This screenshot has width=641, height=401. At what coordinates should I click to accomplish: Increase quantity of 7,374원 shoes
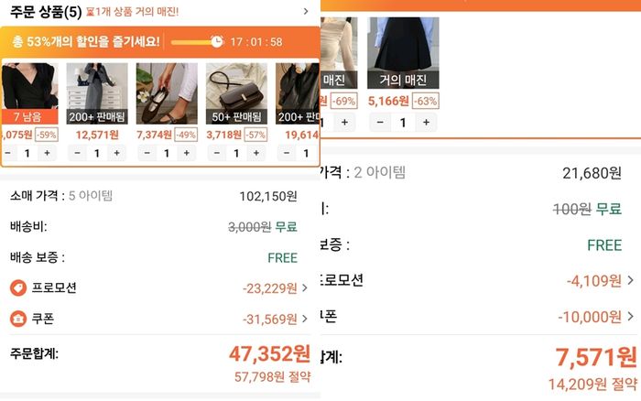(187, 153)
